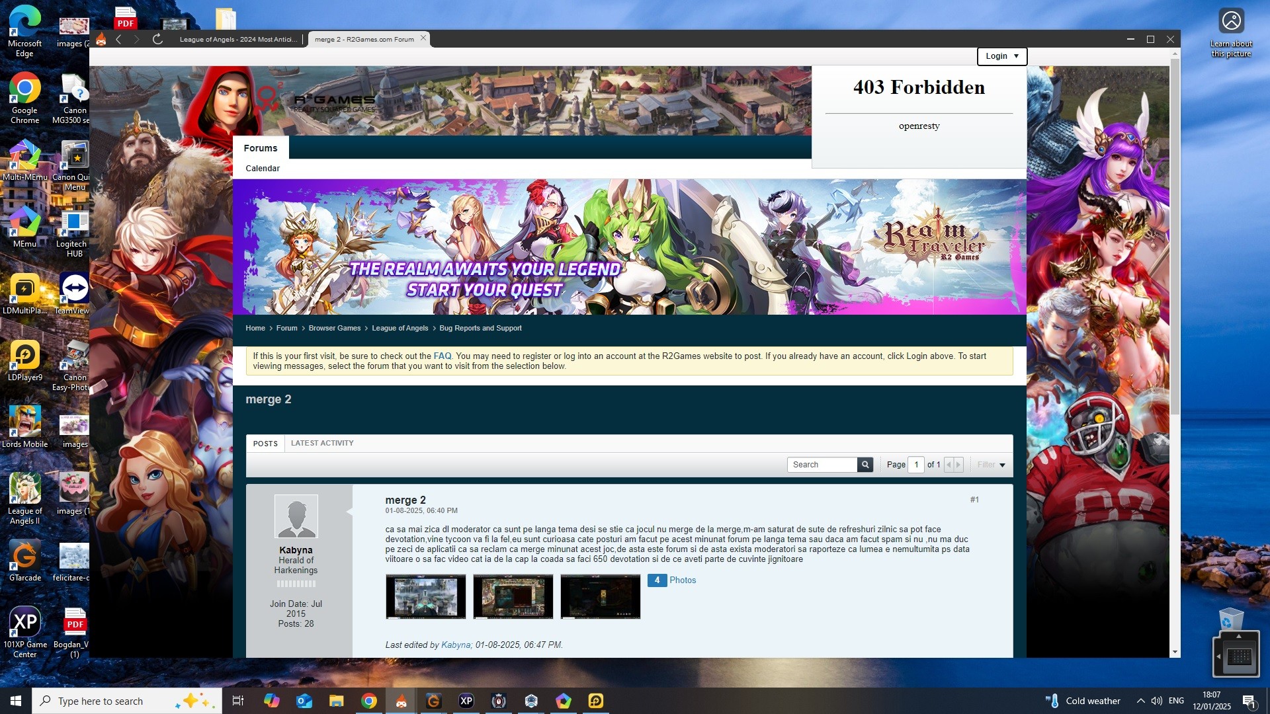The width and height of the screenshot is (1270, 714).
Task: Open the Filter dropdown
Action: pyautogui.click(x=991, y=465)
